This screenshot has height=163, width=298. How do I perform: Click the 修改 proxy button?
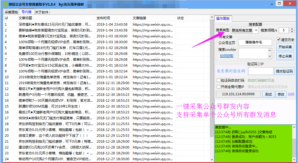click(x=281, y=94)
